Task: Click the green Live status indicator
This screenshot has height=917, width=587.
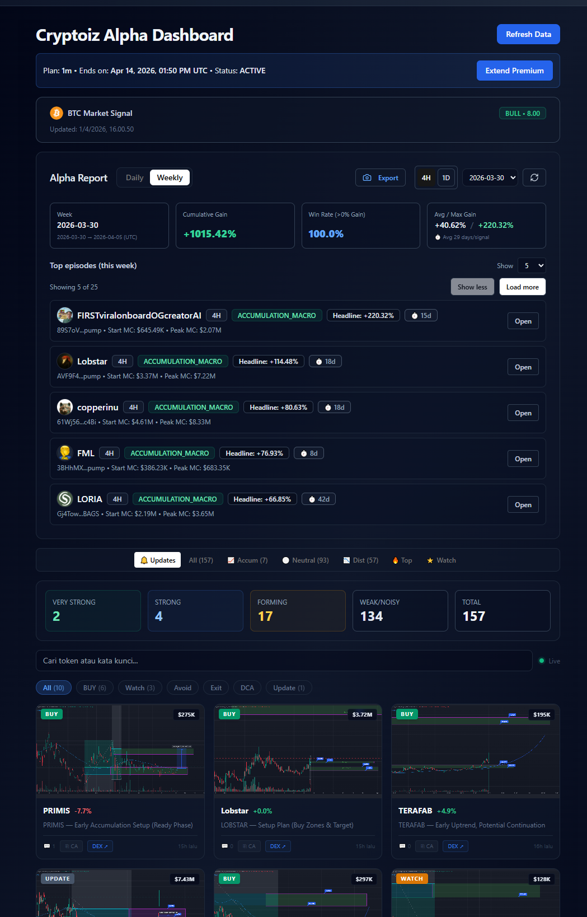Action: [x=541, y=661]
